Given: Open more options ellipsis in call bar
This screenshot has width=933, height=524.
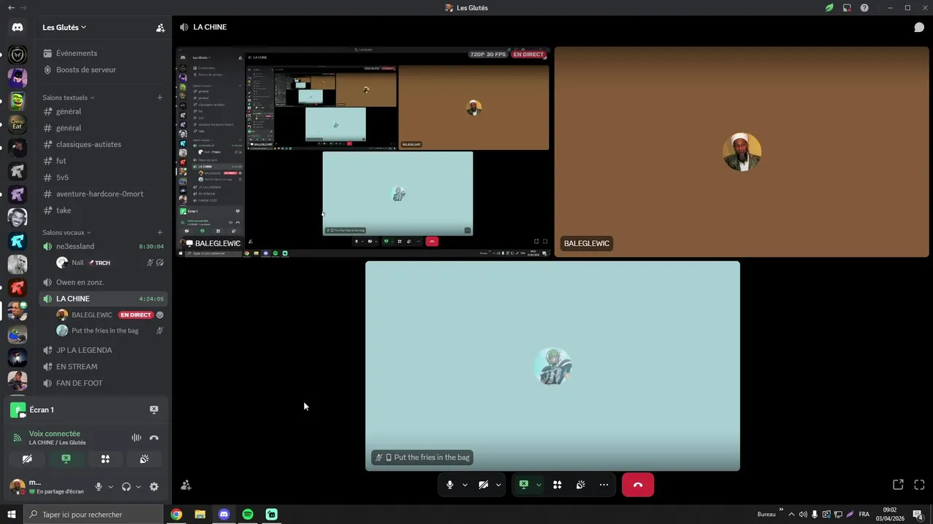Looking at the screenshot, I should point(604,485).
